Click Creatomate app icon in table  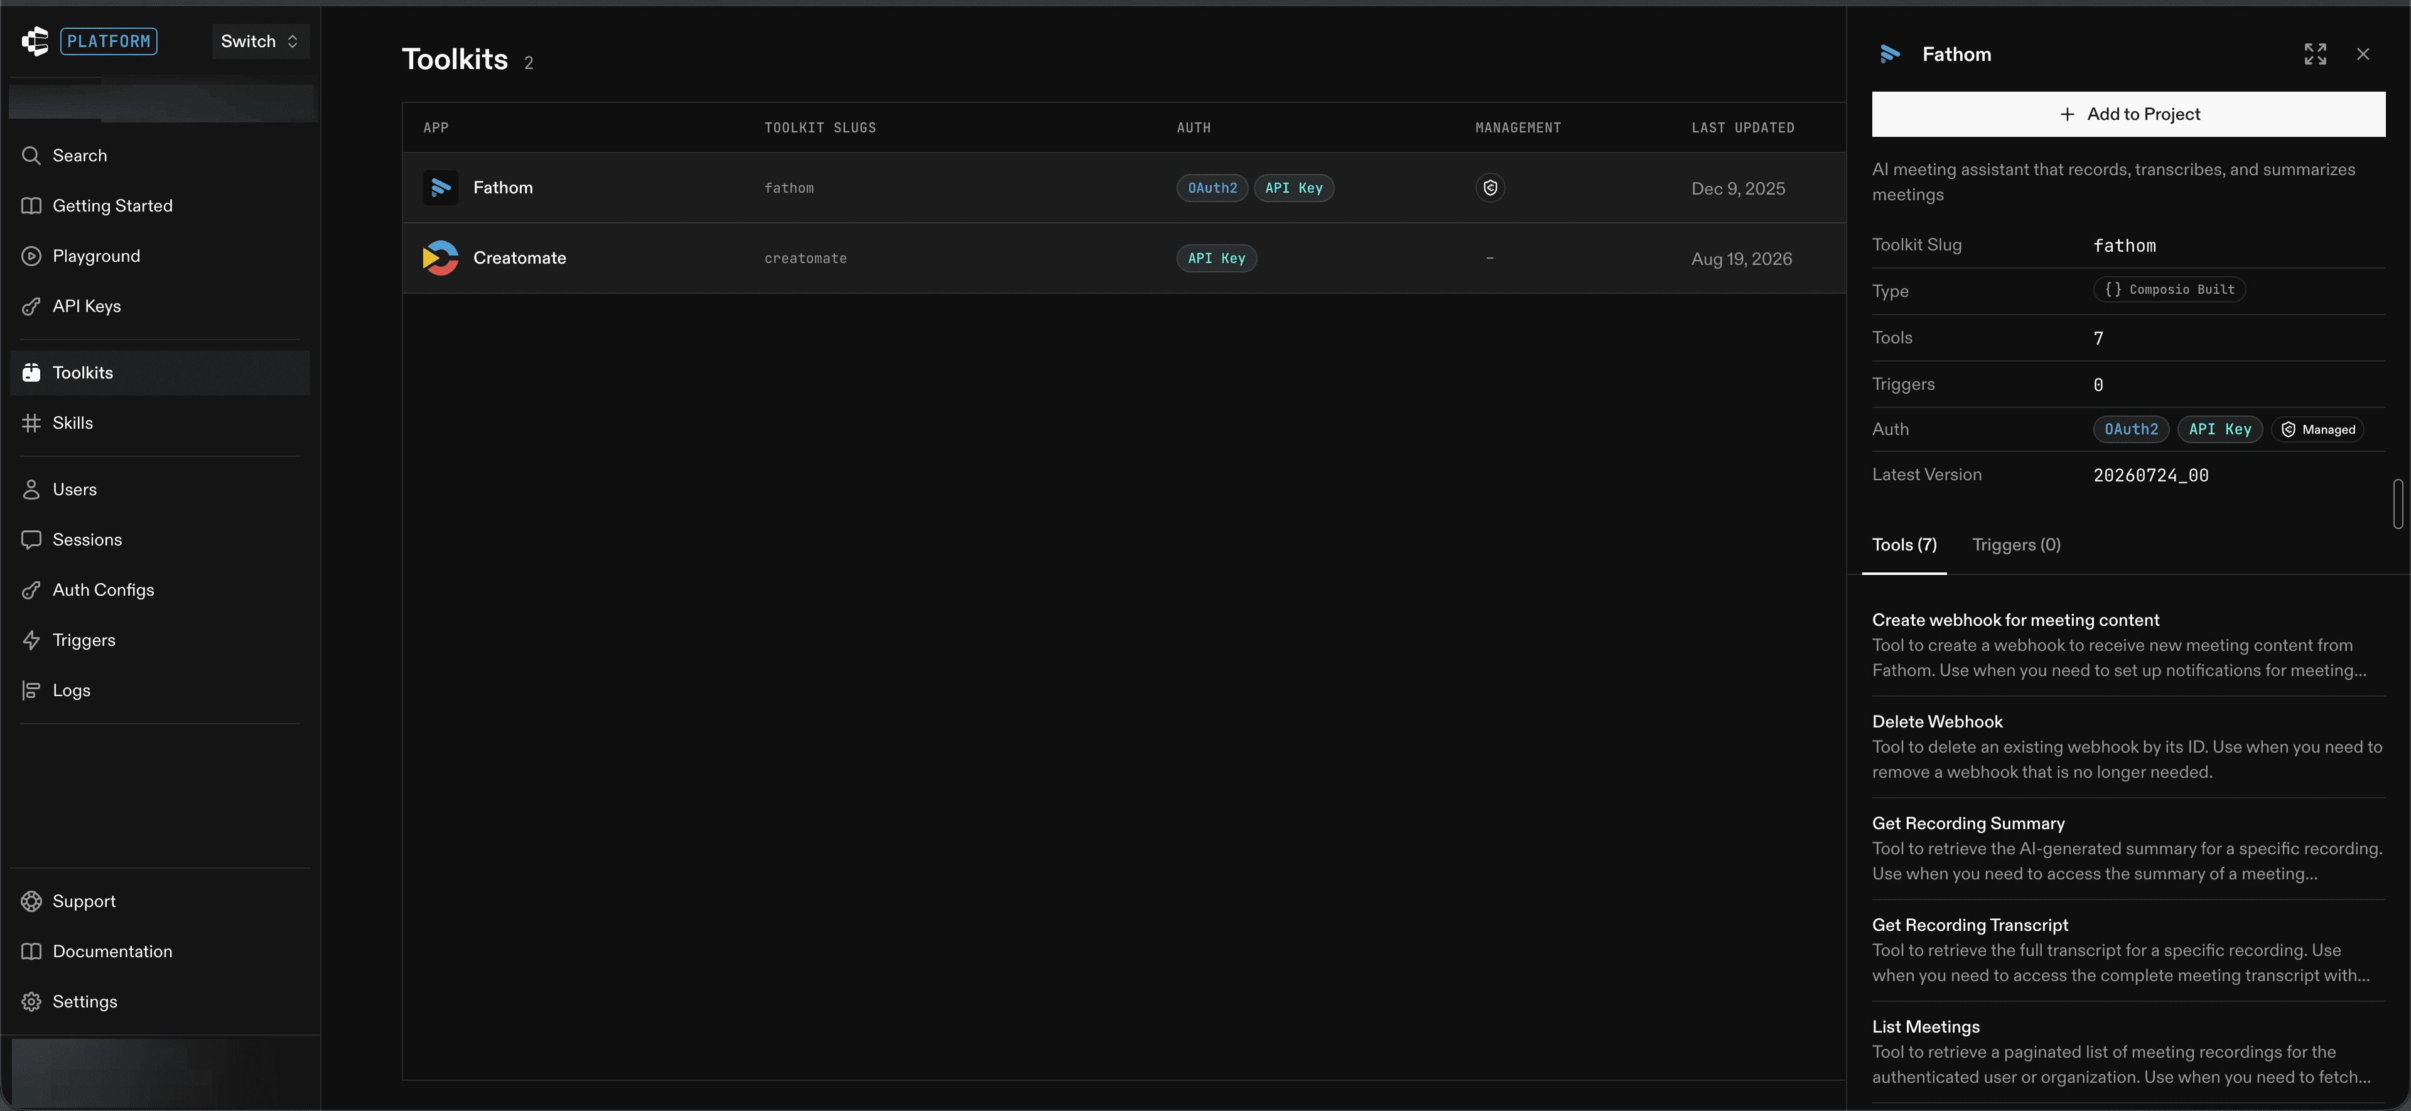(x=440, y=257)
